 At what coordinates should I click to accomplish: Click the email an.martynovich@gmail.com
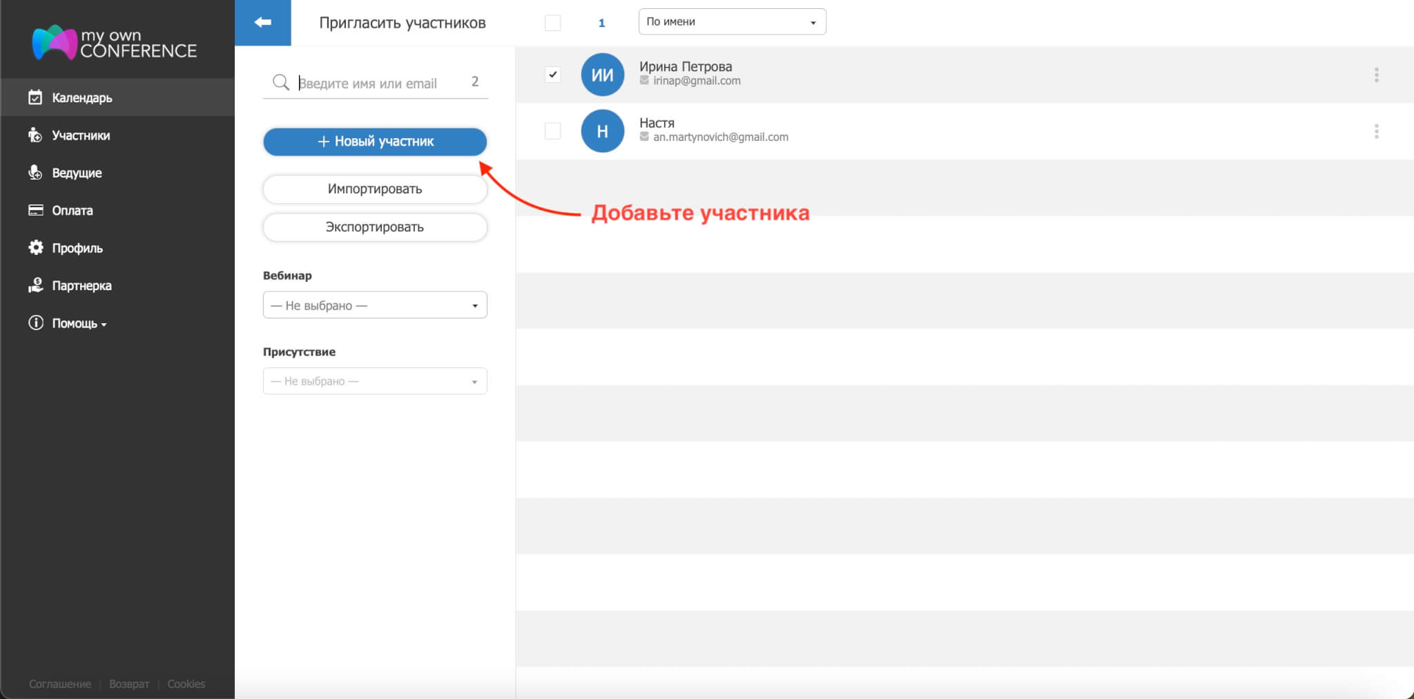tap(720, 137)
